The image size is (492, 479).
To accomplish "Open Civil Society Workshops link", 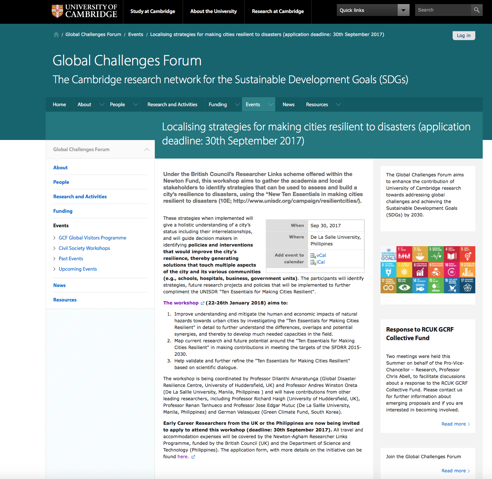I will (x=84, y=248).
